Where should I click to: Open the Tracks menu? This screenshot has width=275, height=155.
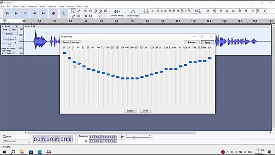click(42, 6)
